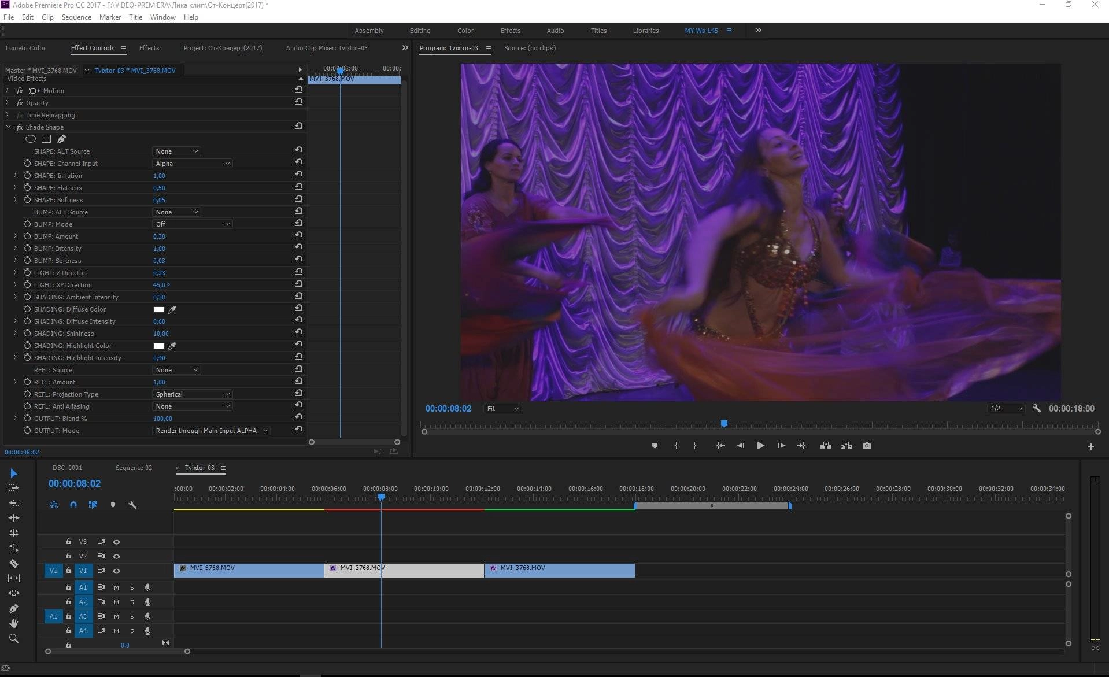This screenshot has width=1109, height=677.
Task: Toggle animation stopwatch for SHAPE: Inflation
Action: pos(27,175)
